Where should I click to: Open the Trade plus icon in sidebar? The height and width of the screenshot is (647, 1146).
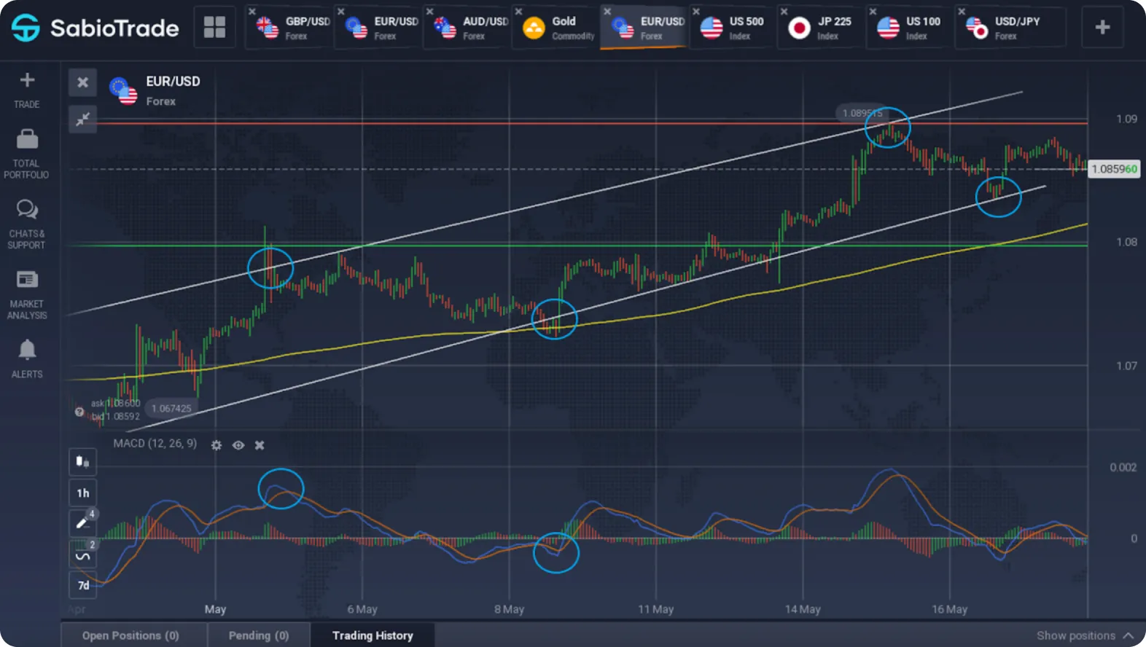click(27, 80)
